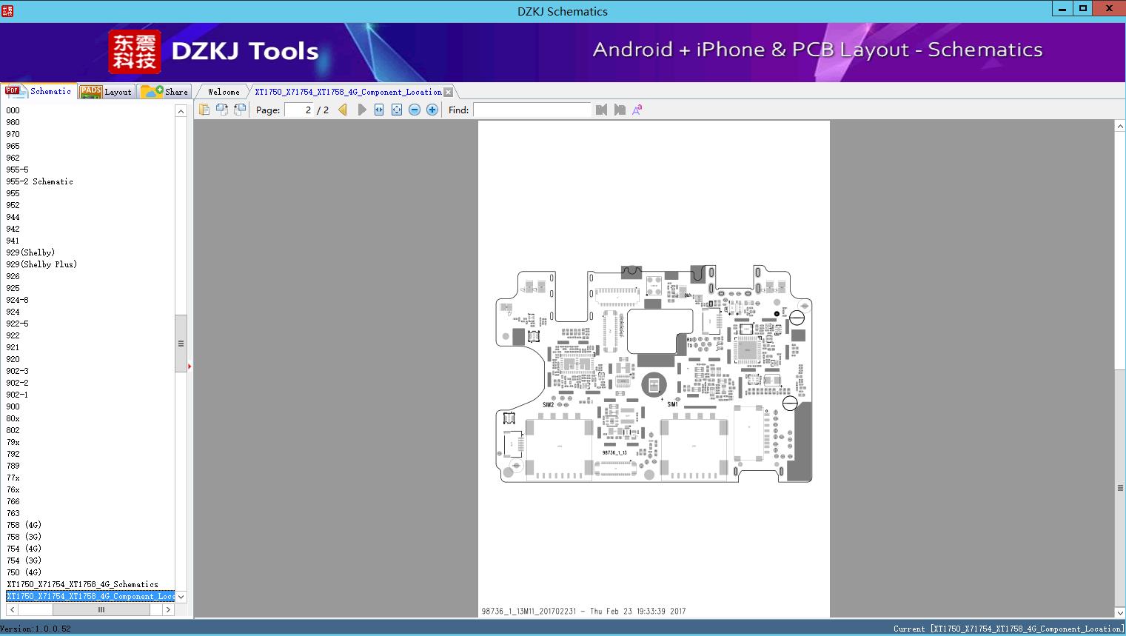This screenshot has width=1126, height=636.
Task: Select 79x list entry
Action: tap(13, 442)
